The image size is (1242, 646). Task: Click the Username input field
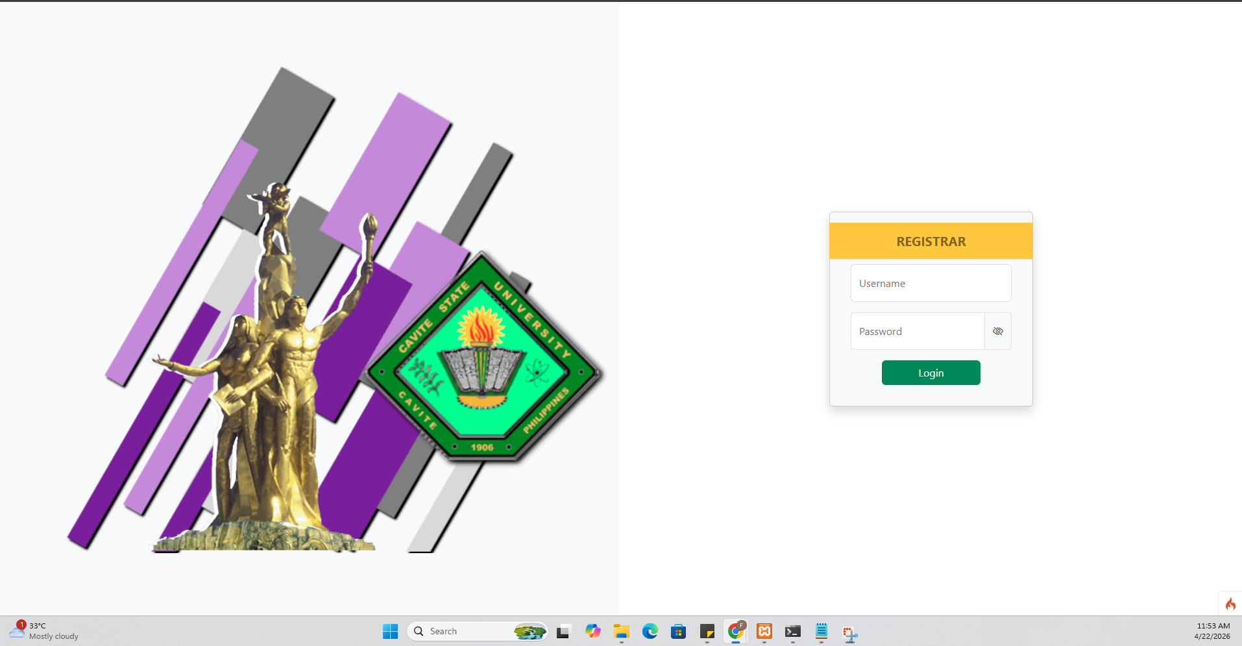coord(931,283)
